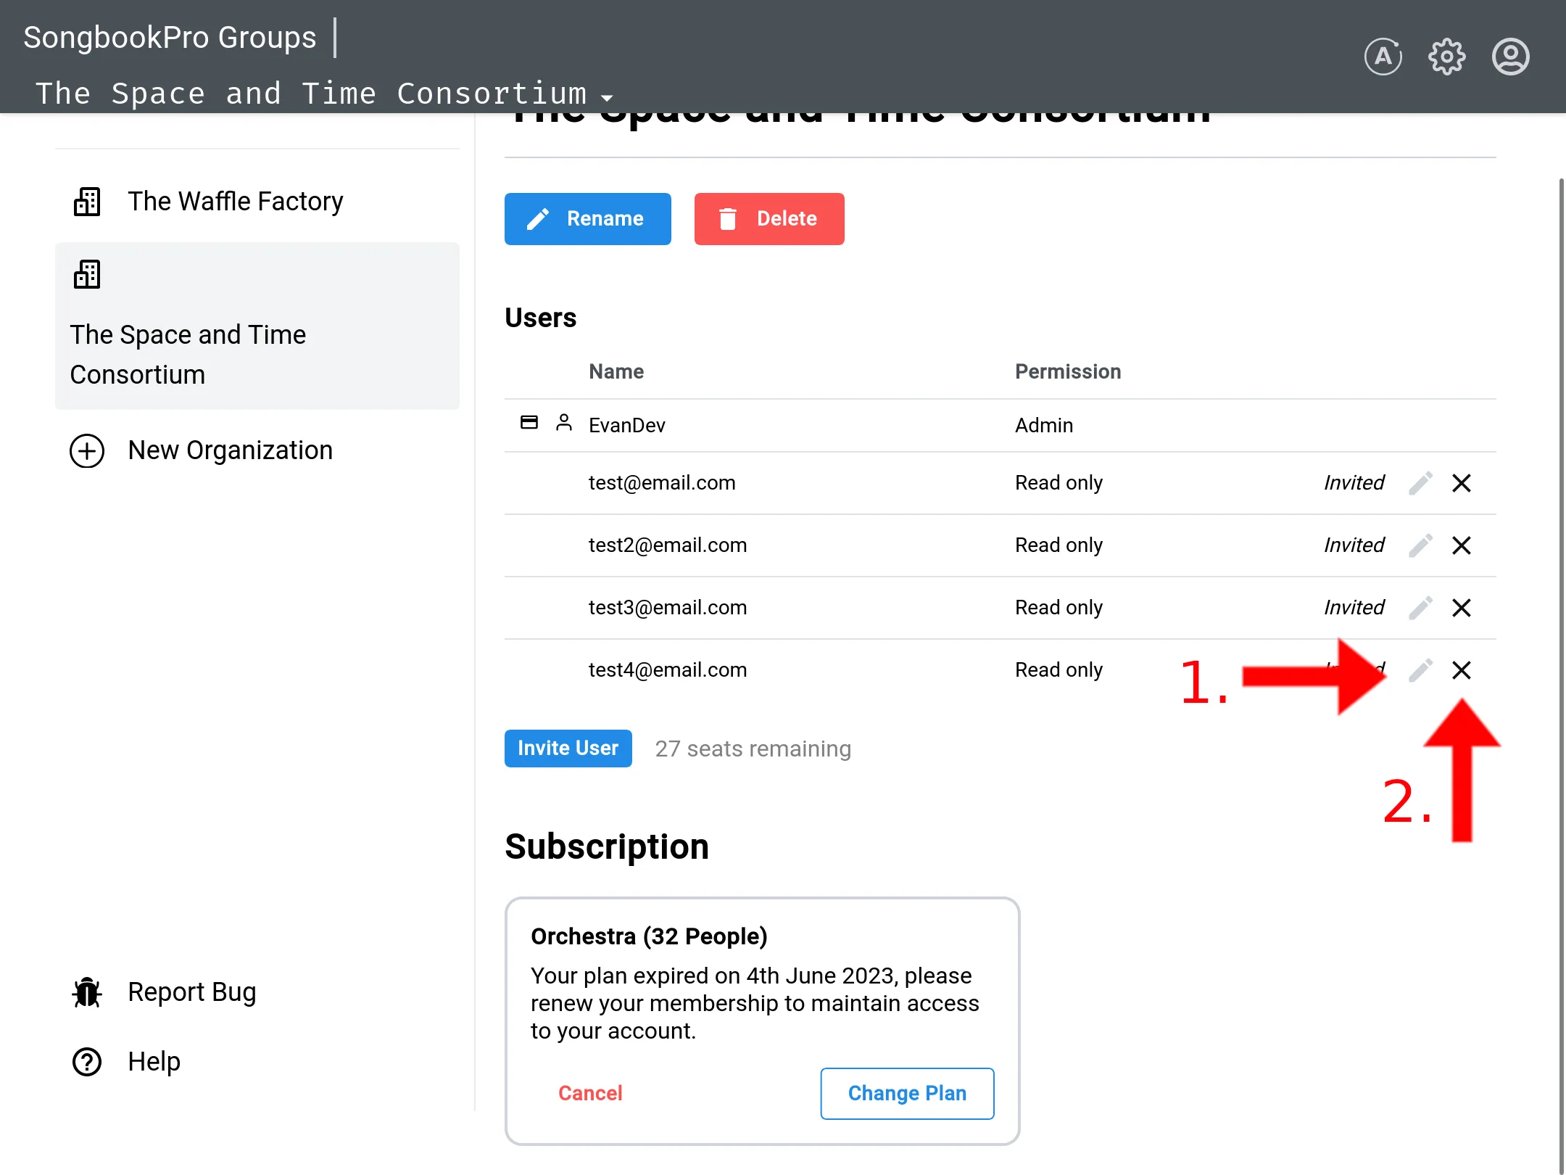Remove test2@email.com invitation
The height and width of the screenshot is (1175, 1566).
pyautogui.click(x=1462, y=545)
